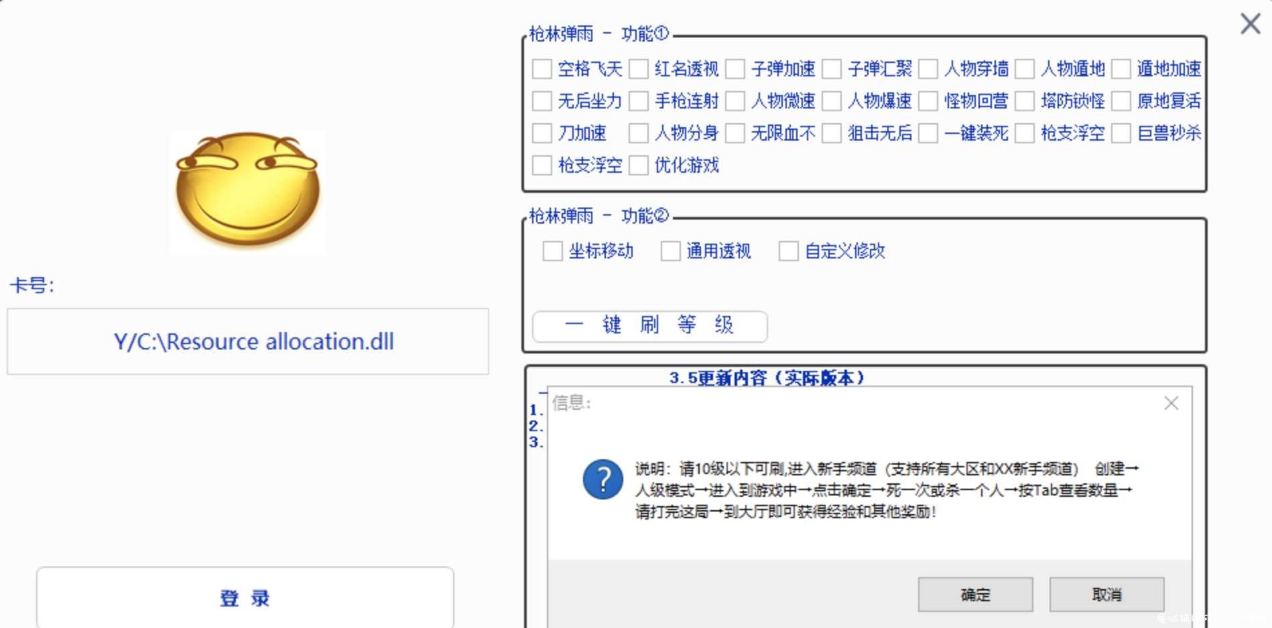Cancel the dialog with 取消
The height and width of the screenshot is (628, 1272).
click(1106, 595)
